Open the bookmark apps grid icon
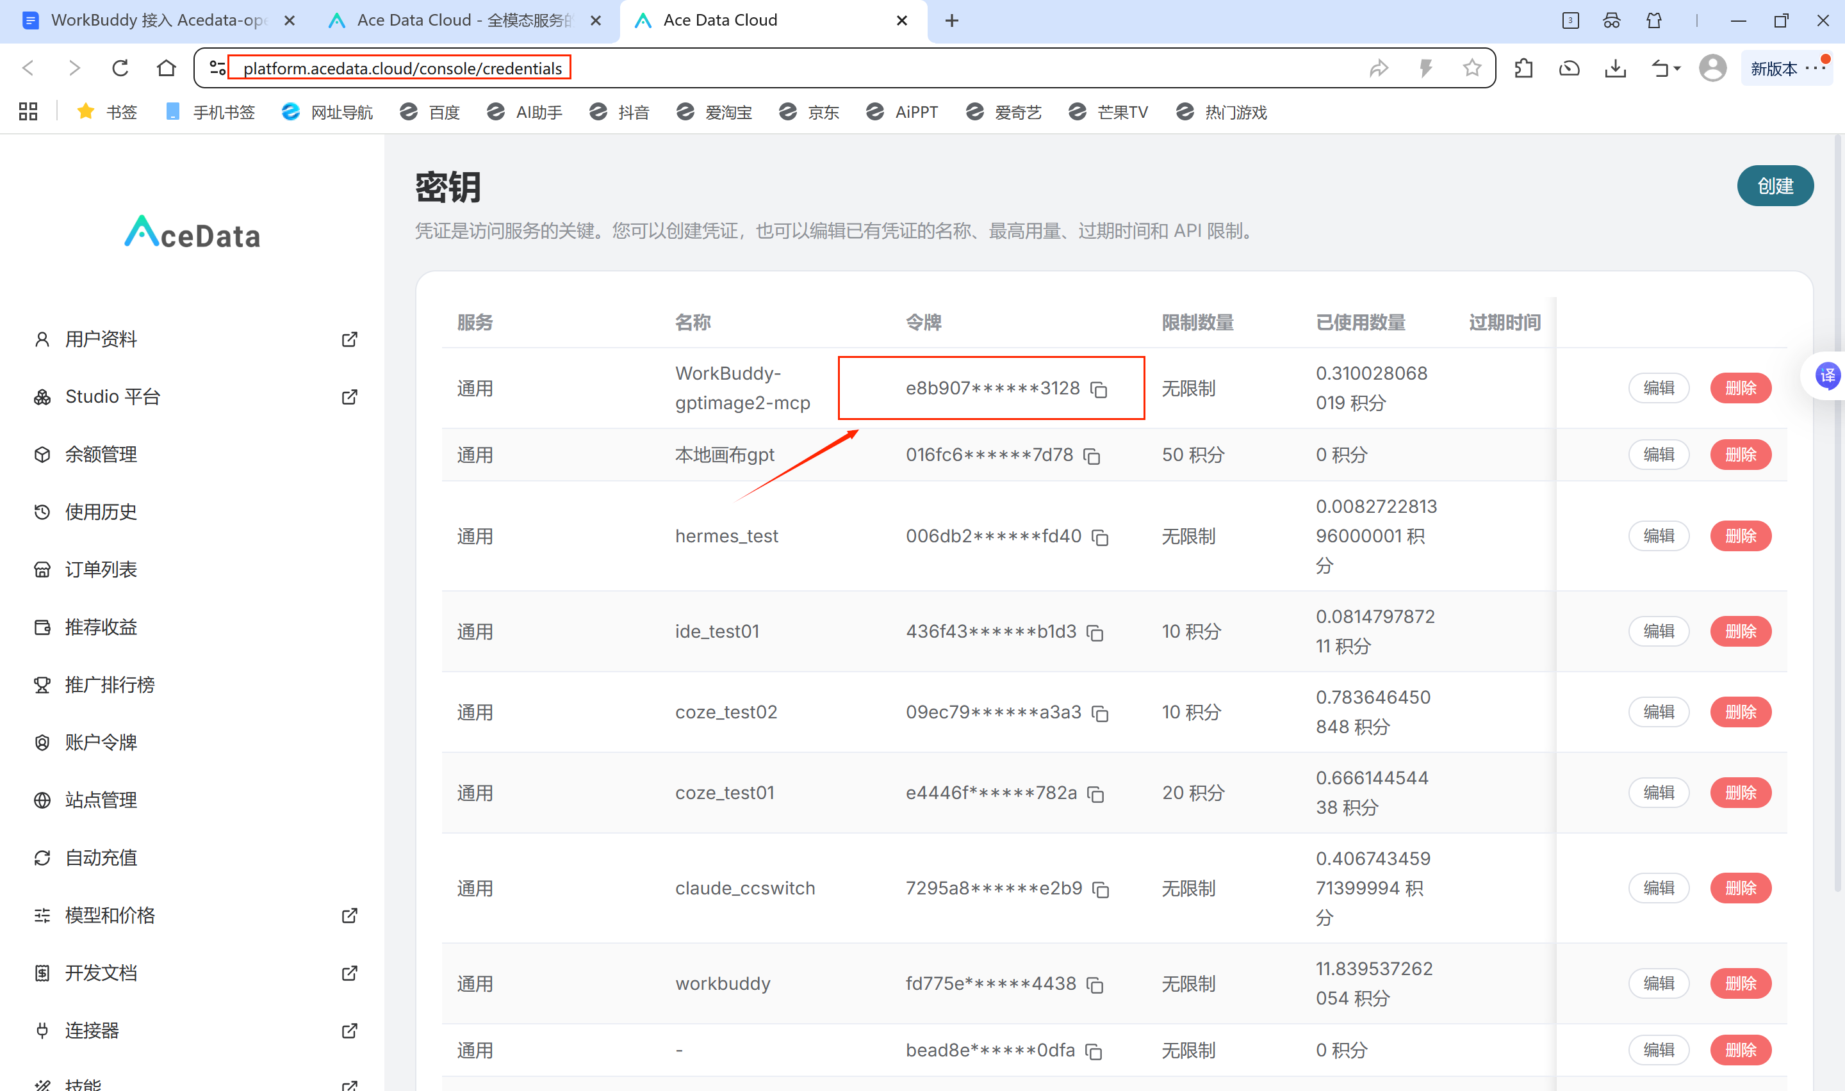 28,112
